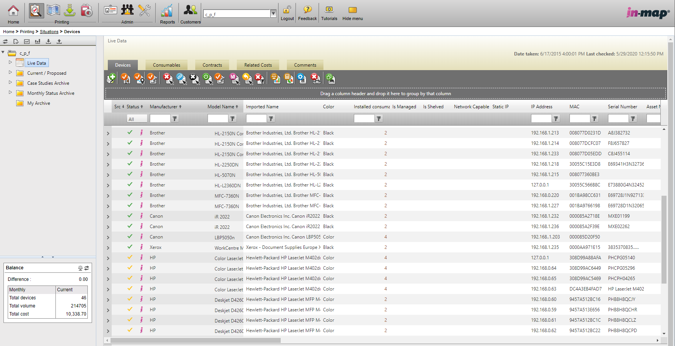Open the red folder gear icon in Printing
This screenshot has width=675, height=346.
87,10
